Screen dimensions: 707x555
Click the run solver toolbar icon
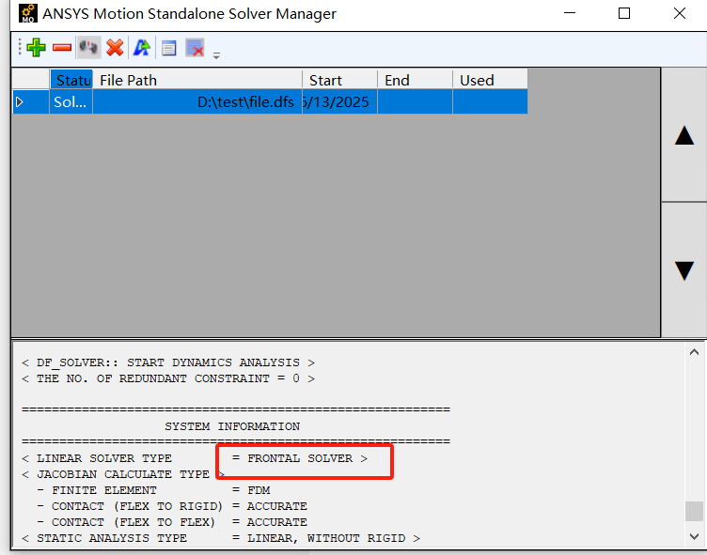tap(88, 47)
